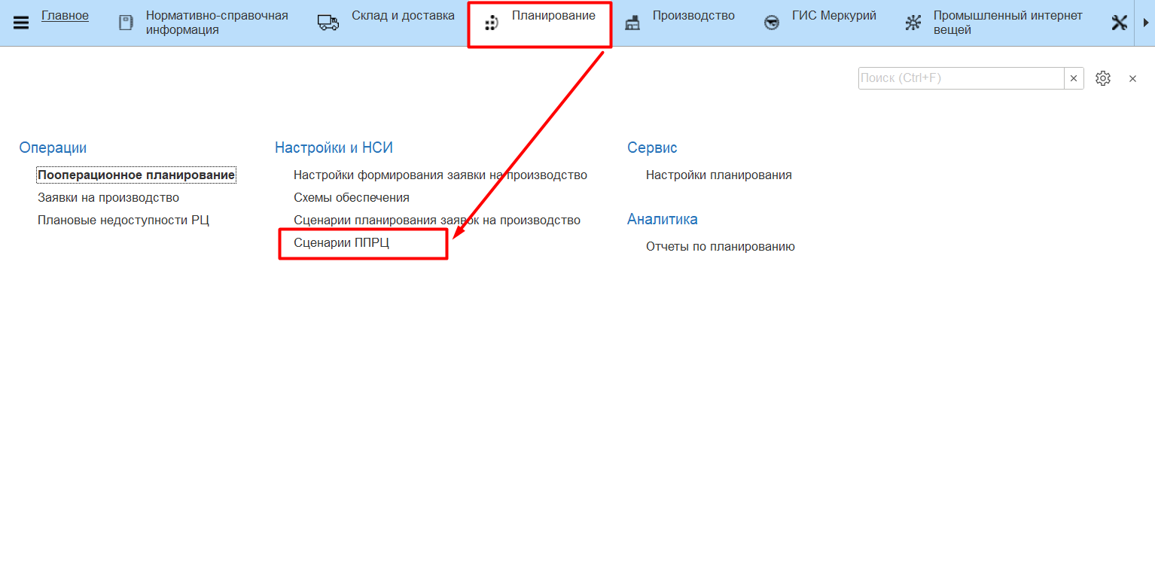Open Заявки на производство
The image size is (1155, 575).
click(x=108, y=198)
